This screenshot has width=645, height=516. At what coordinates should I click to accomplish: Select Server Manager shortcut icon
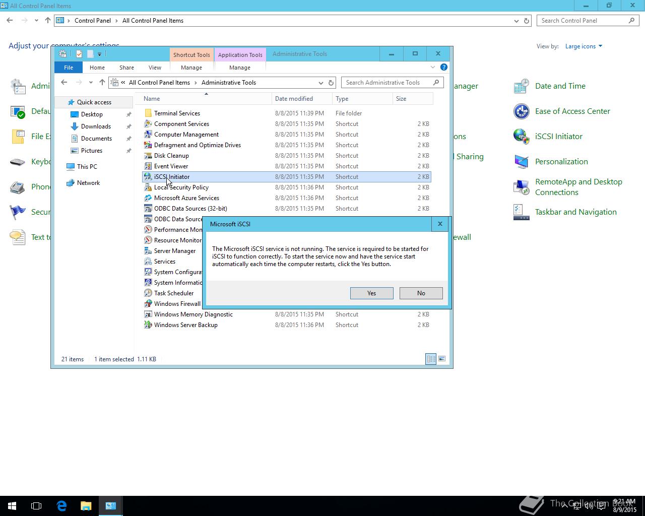(x=148, y=251)
